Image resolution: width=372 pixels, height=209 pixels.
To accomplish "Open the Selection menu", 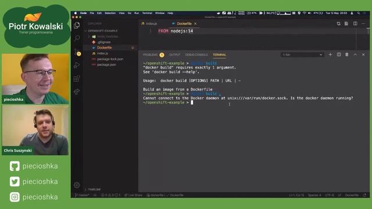I will coord(110,13).
